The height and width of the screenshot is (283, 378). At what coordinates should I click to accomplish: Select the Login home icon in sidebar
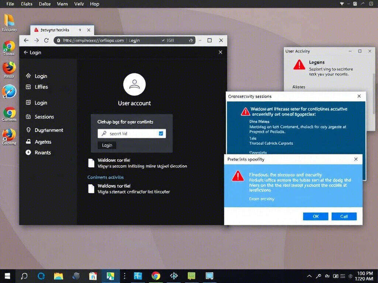29,76
